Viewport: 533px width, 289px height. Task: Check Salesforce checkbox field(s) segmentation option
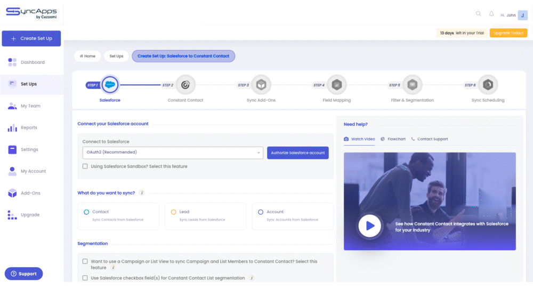pyautogui.click(x=85, y=278)
